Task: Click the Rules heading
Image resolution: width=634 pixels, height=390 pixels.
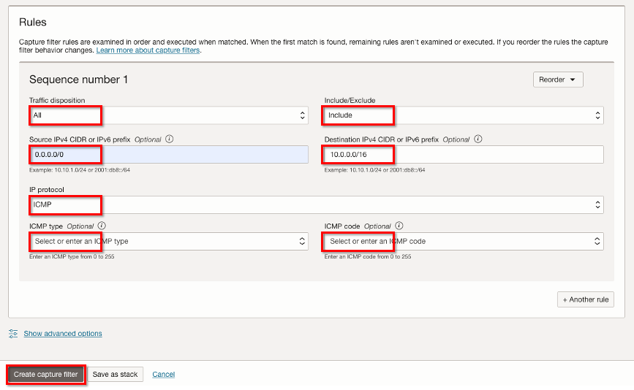Action: (33, 22)
